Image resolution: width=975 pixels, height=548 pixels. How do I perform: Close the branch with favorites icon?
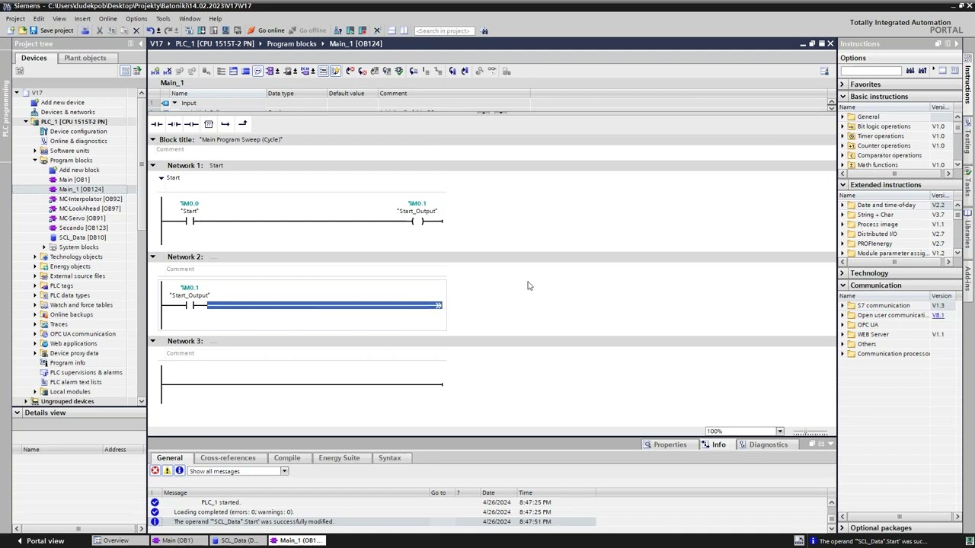pos(243,124)
